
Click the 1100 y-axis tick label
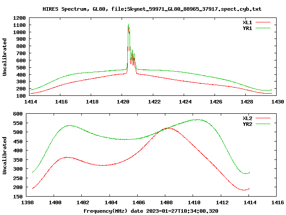coord(19,25)
